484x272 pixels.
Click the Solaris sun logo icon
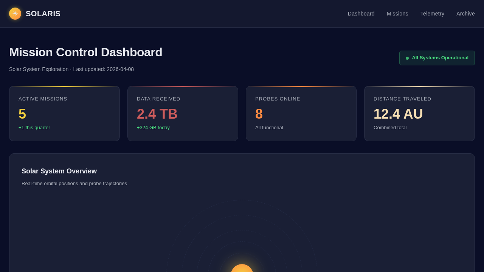point(15,14)
